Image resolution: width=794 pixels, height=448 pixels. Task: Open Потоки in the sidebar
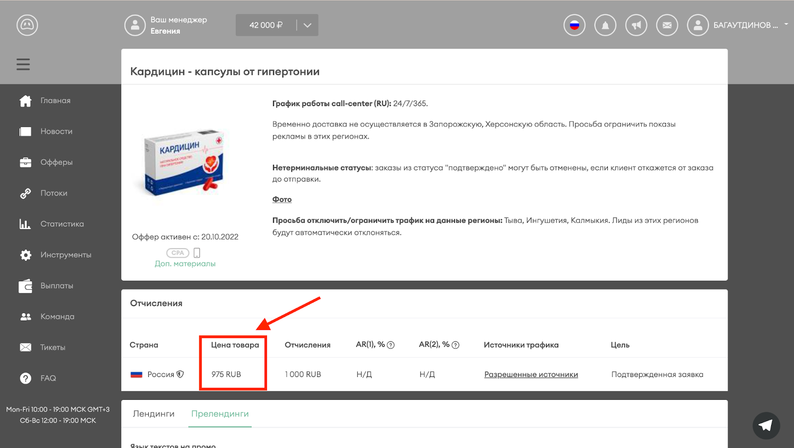click(54, 193)
